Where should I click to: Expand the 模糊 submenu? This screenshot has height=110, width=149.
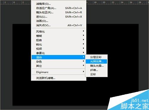click(x=59, y=36)
